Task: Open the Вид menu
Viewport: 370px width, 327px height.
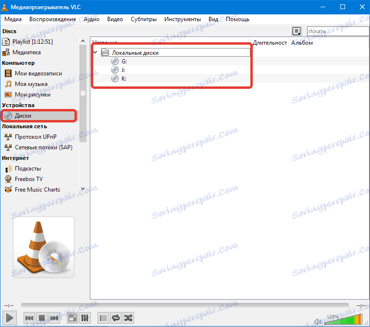Action: tap(213, 19)
